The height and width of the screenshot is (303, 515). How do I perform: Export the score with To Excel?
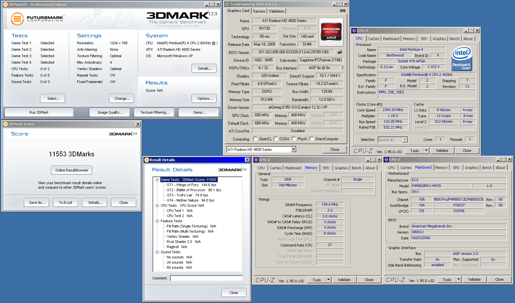pos(66,203)
